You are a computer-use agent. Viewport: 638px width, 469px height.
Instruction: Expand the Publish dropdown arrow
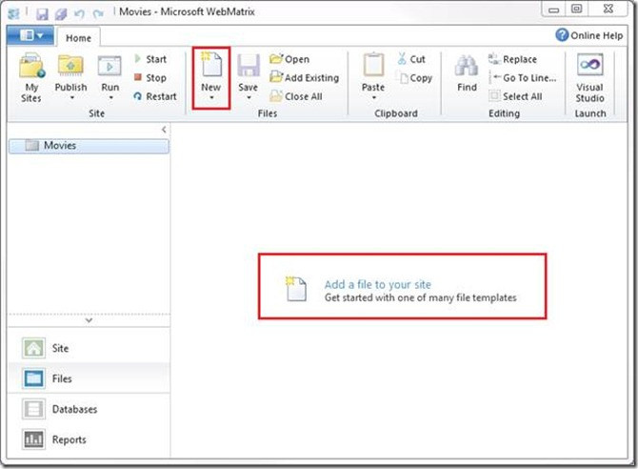71,97
